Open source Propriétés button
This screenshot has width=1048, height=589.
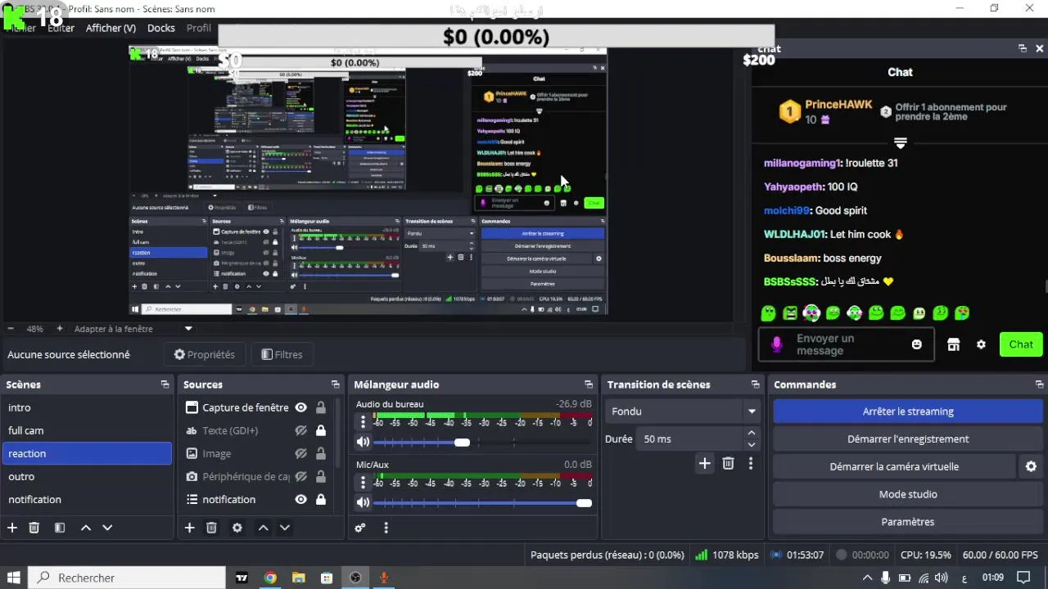click(205, 354)
